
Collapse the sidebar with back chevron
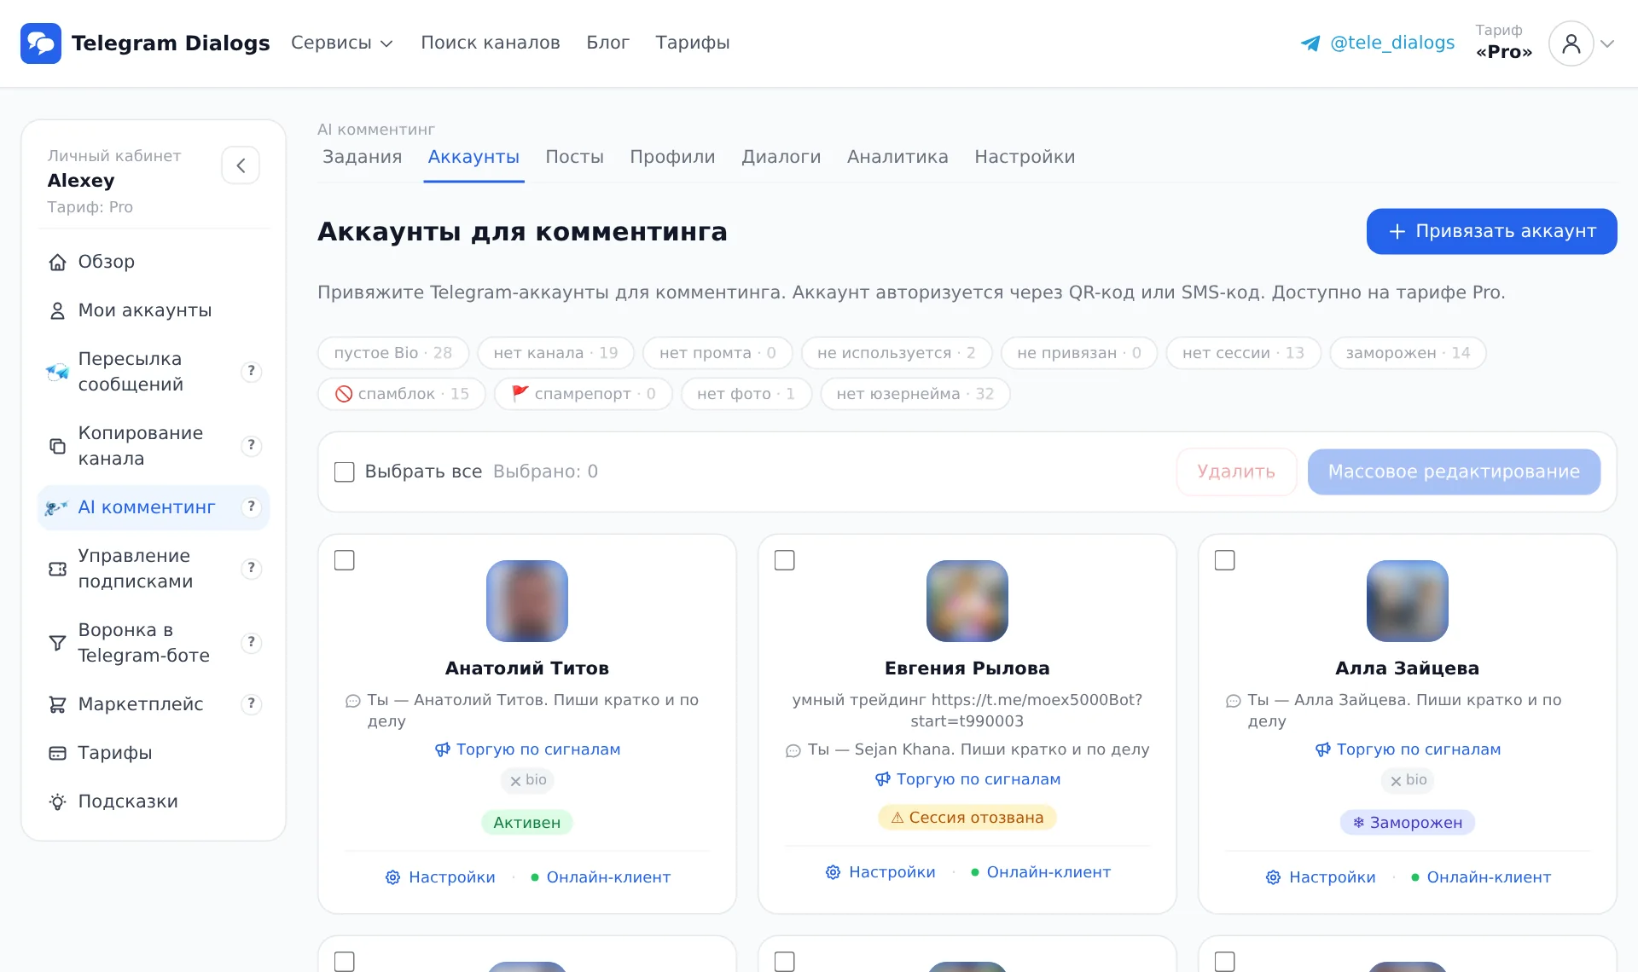coord(241,165)
